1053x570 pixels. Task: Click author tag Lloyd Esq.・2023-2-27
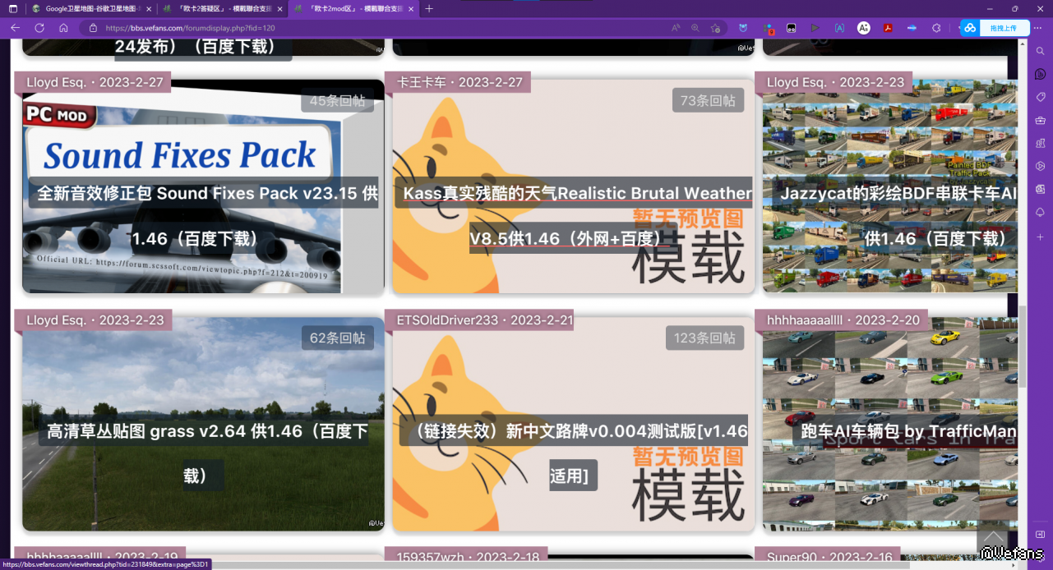click(94, 82)
